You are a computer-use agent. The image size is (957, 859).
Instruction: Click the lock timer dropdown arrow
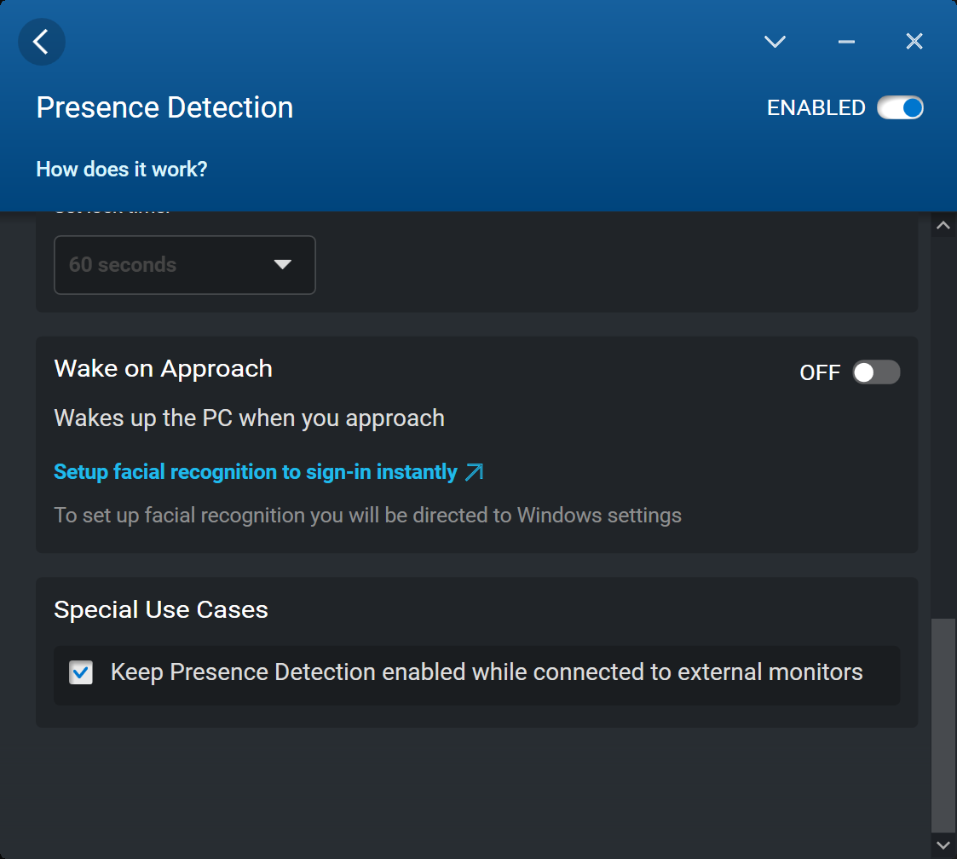click(x=283, y=265)
